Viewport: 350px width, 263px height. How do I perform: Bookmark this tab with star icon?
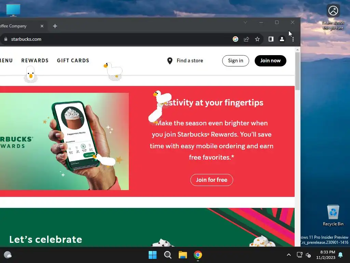point(257,39)
